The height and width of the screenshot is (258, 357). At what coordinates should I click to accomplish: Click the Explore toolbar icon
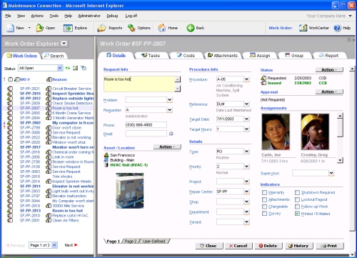[68, 28]
